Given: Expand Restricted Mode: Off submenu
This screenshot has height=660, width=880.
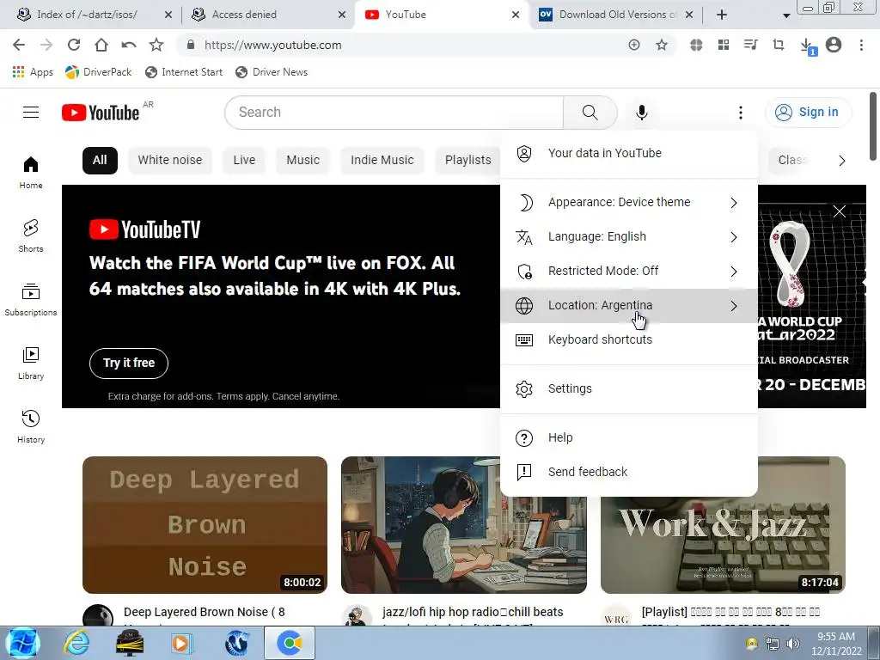Looking at the screenshot, I should click(x=628, y=271).
